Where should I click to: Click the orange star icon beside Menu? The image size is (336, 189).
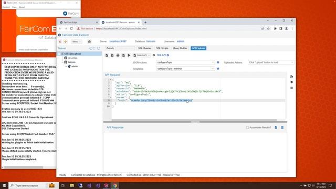66,41
